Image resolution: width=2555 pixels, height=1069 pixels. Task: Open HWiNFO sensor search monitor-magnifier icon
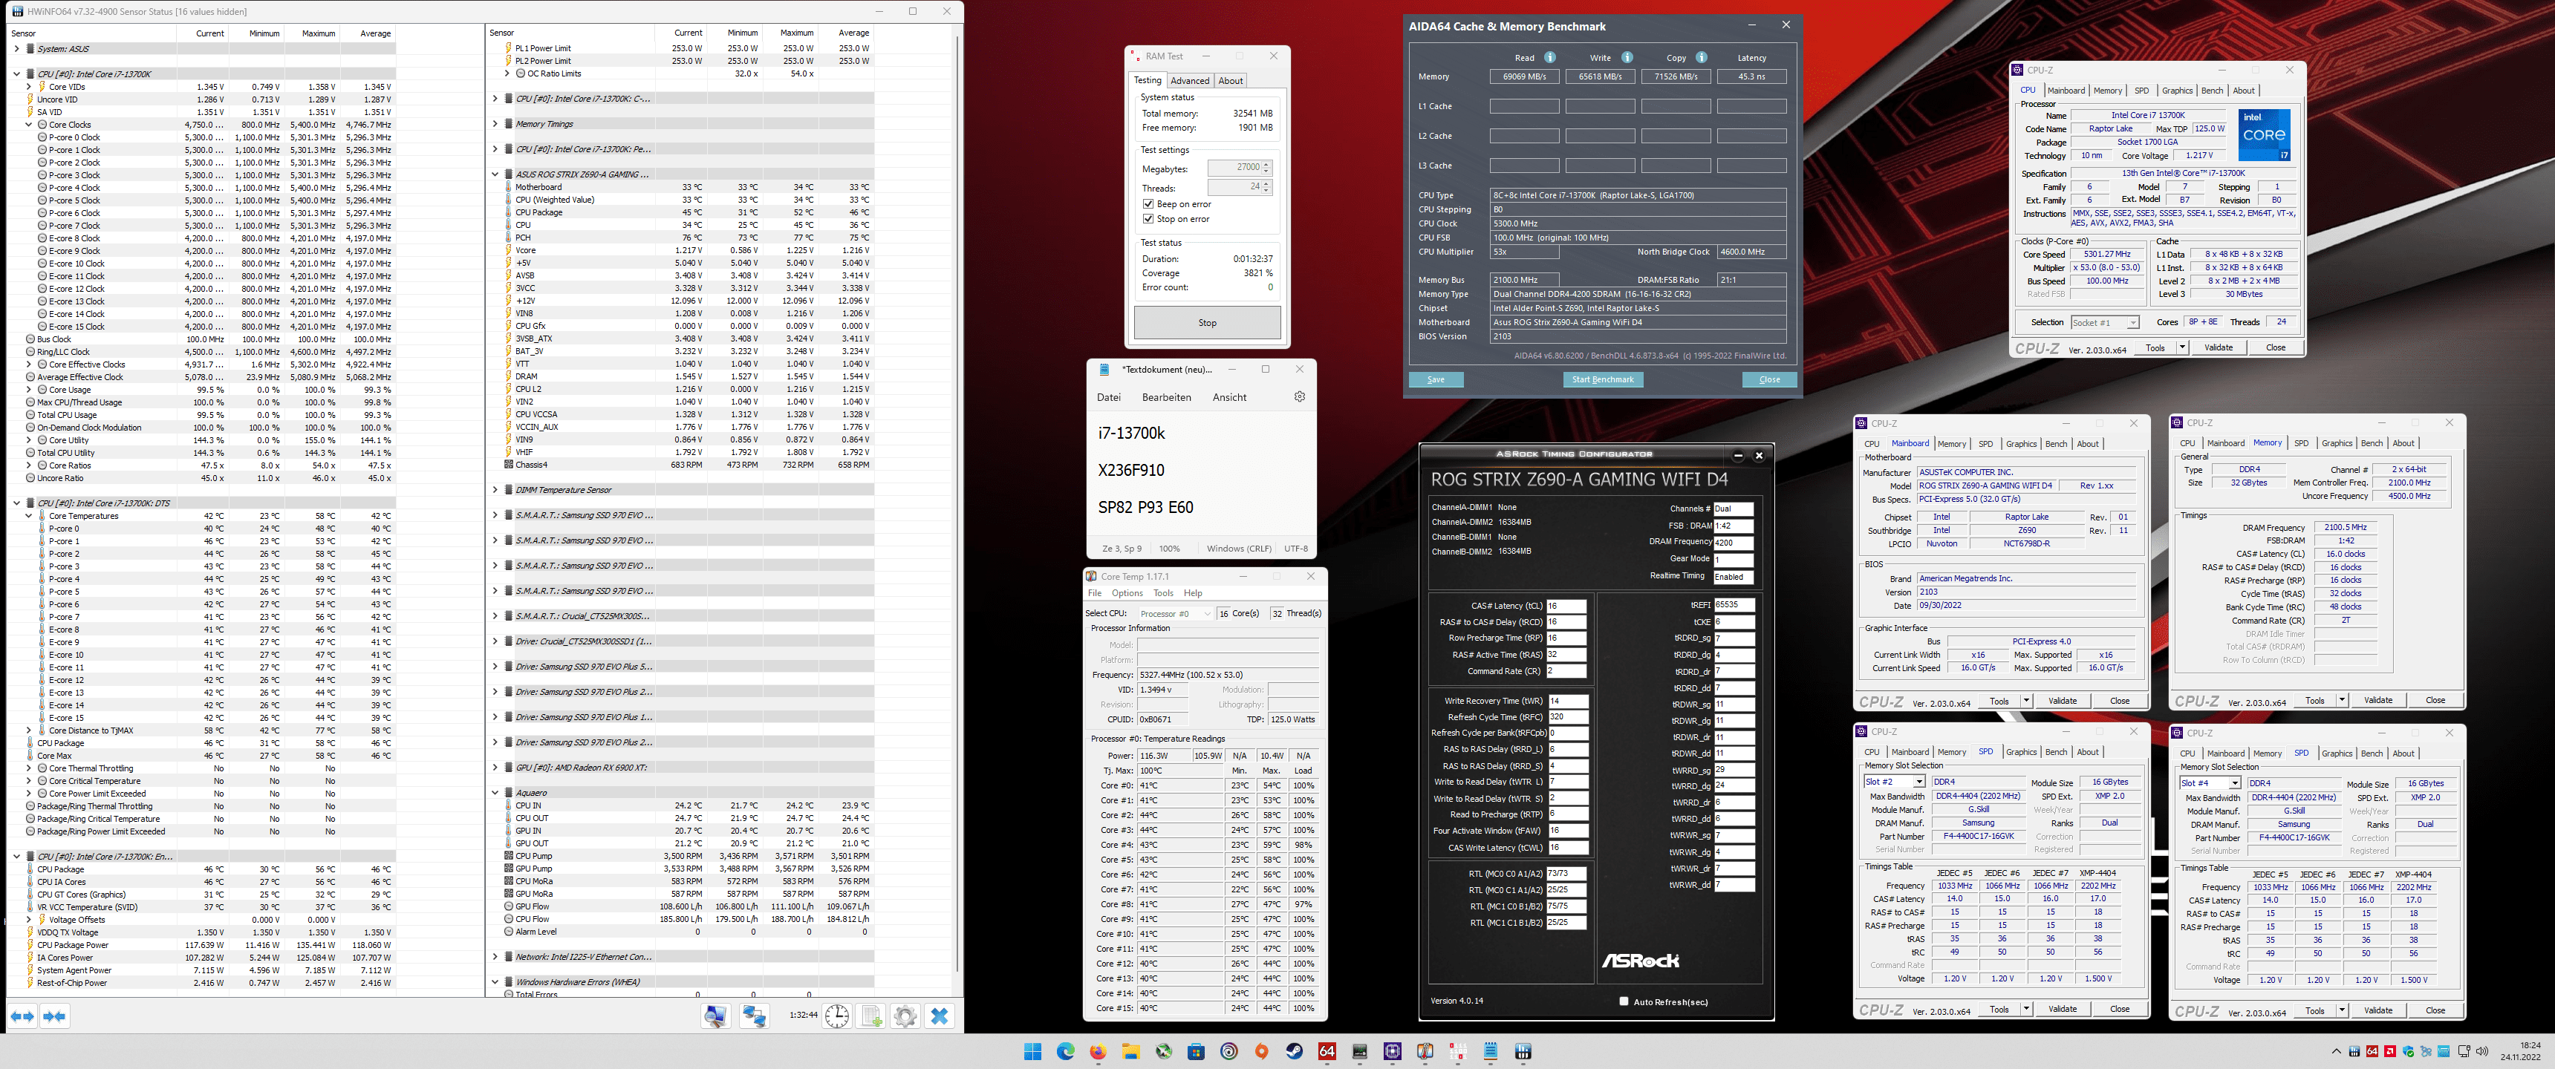tap(715, 1016)
